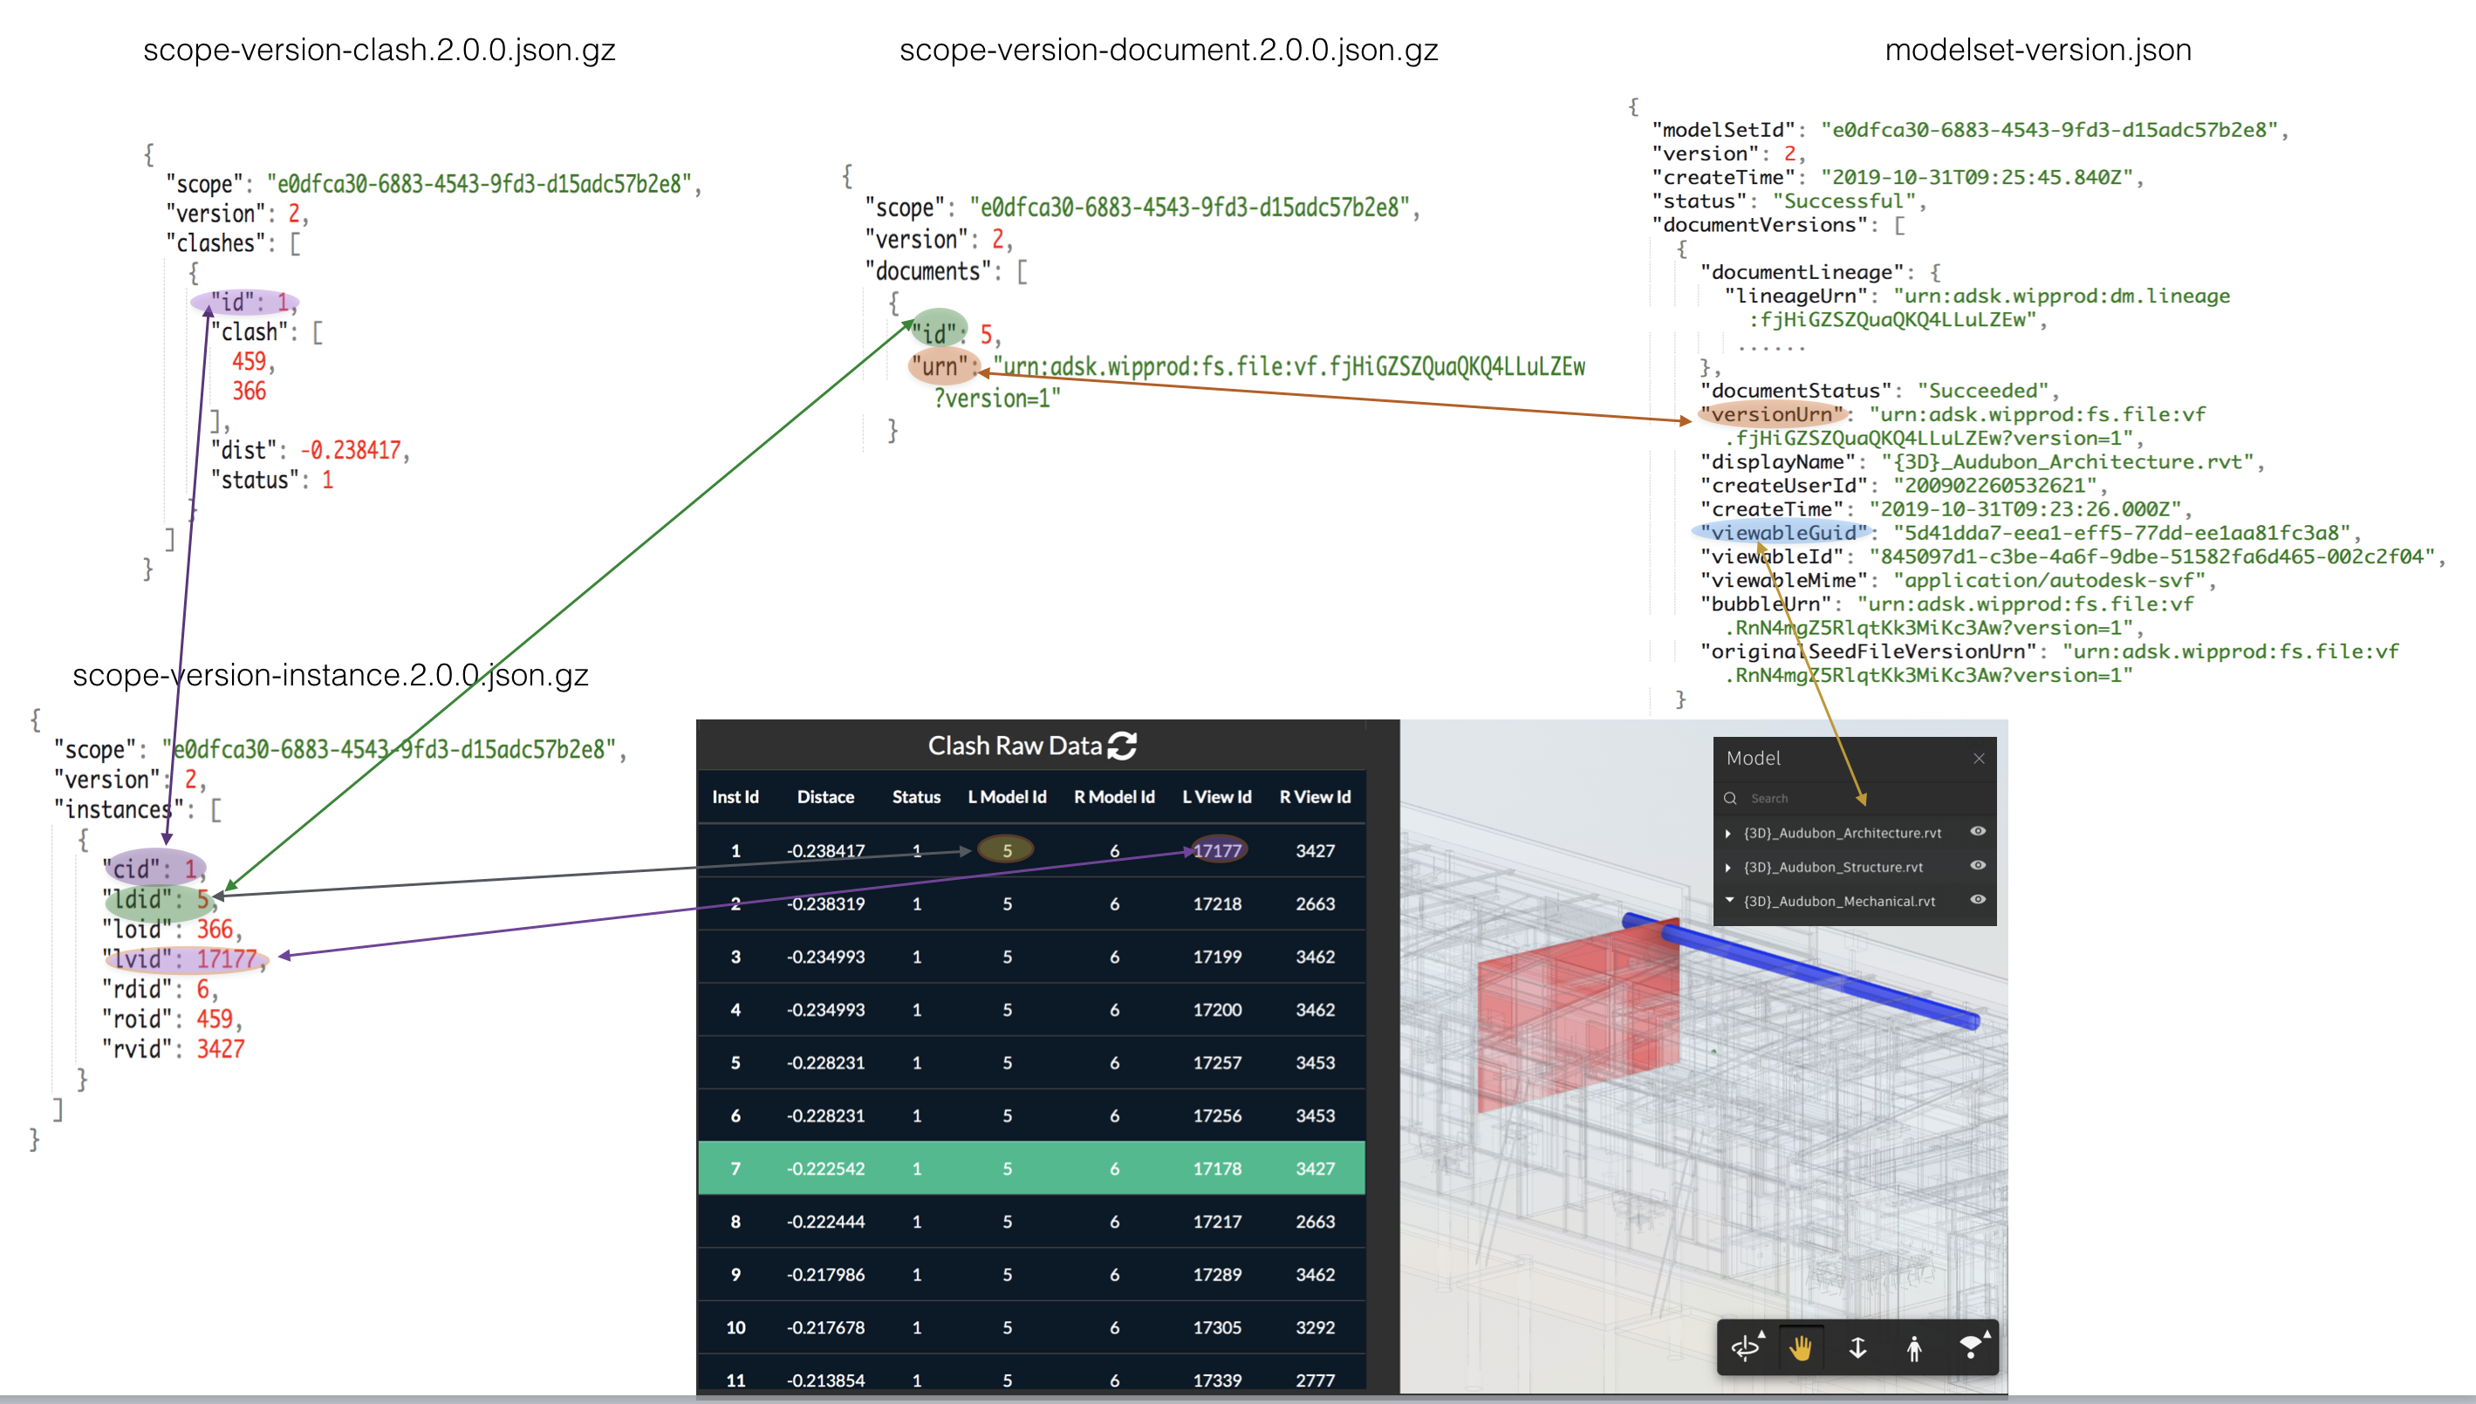
Task: Click the Distace column header
Action: tap(824, 796)
